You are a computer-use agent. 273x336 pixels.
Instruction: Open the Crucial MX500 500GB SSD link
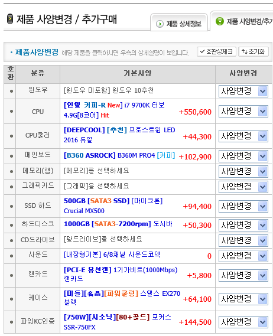coord(113,205)
